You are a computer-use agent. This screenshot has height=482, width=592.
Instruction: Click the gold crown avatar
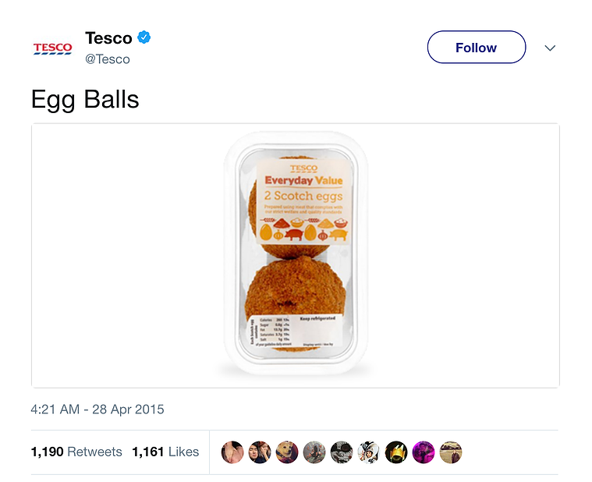pos(396,452)
